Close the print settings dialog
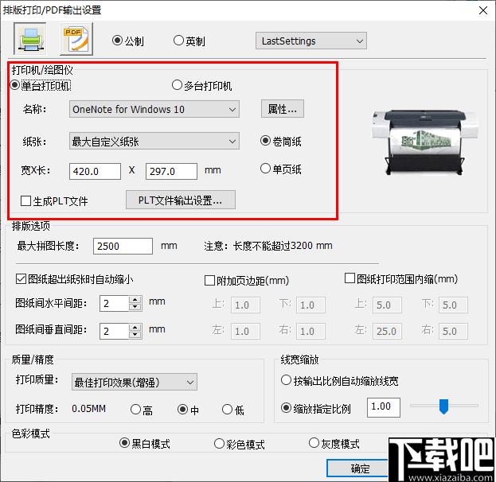 [483, 10]
